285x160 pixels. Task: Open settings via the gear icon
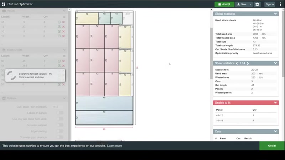coord(257,4)
